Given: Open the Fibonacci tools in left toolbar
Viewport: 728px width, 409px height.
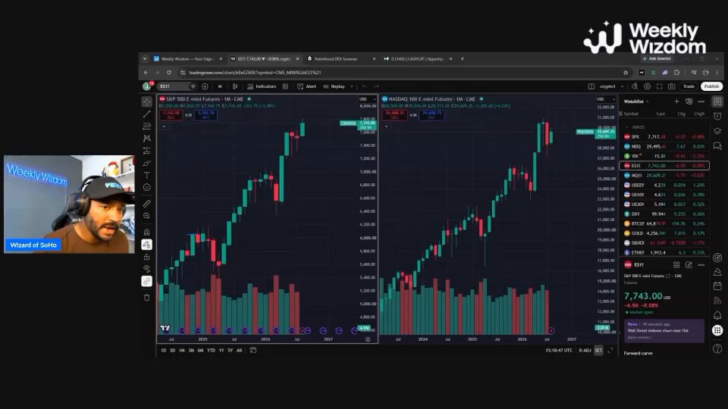Looking at the screenshot, I should tap(146, 126).
